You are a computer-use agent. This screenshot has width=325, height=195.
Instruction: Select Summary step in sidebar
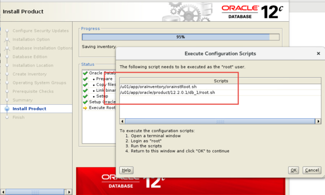point(22,100)
